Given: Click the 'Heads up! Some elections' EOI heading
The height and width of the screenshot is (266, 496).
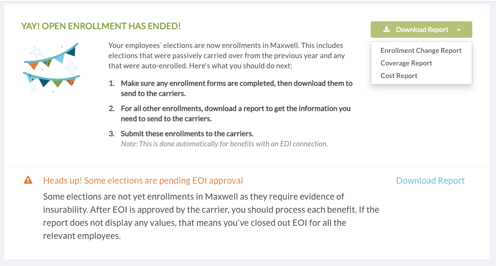Looking at the screenshot, I should pos(143,181).
